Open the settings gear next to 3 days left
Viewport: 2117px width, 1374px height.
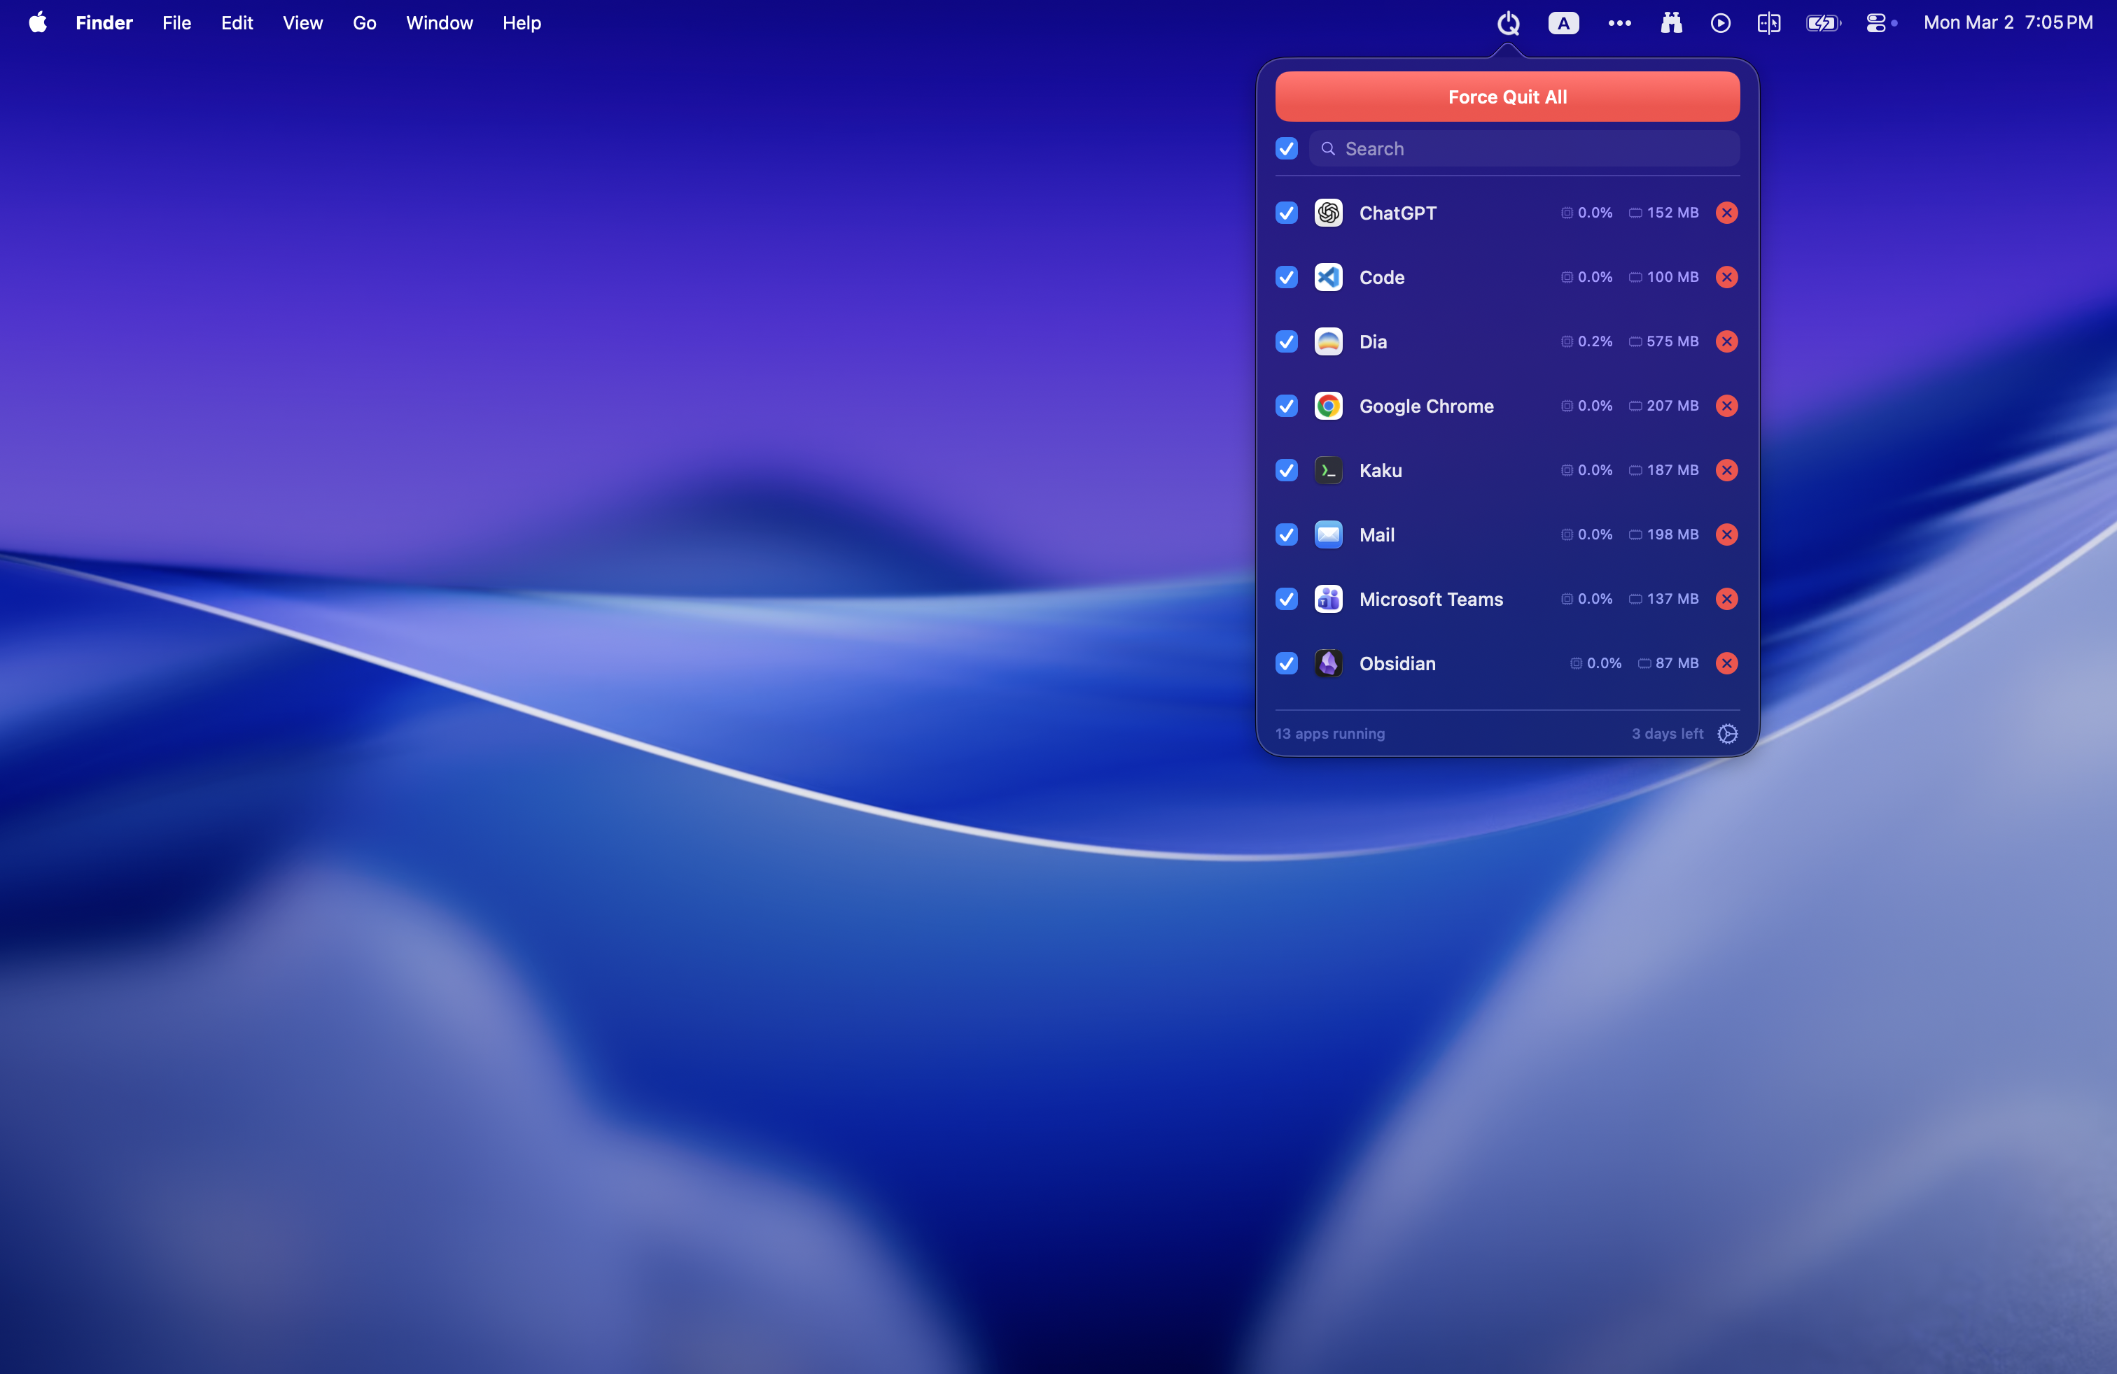tap(1727, 734)
